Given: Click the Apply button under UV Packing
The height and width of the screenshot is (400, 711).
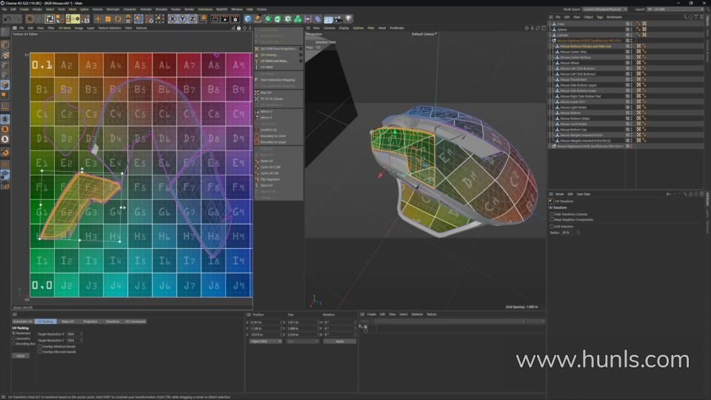Looking at the screenshot, I should (21, 356).
